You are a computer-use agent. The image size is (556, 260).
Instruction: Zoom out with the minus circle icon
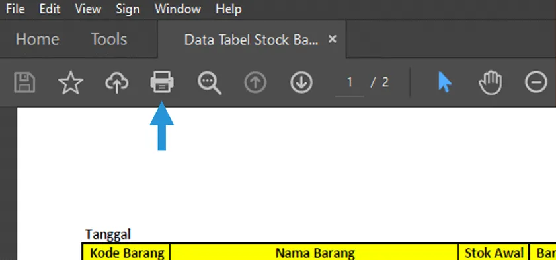pyautogui.click(x=536, y=82)
